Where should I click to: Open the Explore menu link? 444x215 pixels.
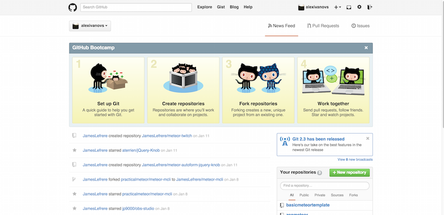pos(204,7)
